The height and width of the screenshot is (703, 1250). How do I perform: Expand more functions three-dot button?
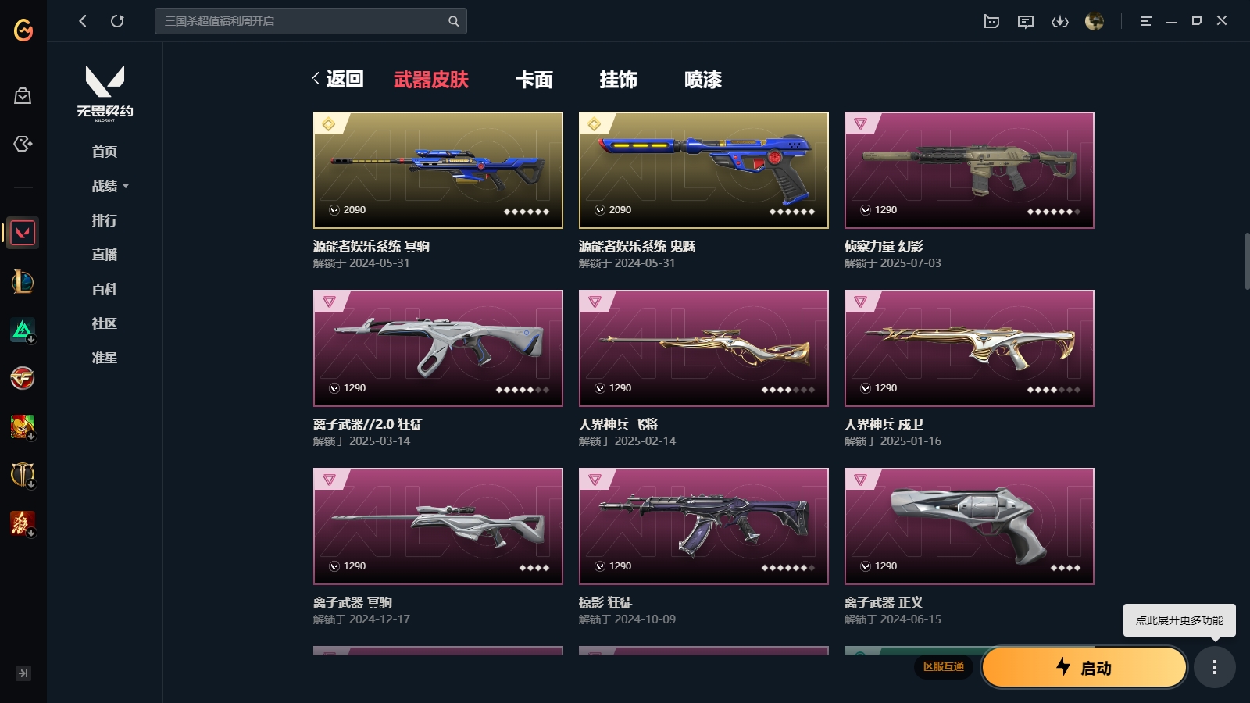pos(1214,667)
